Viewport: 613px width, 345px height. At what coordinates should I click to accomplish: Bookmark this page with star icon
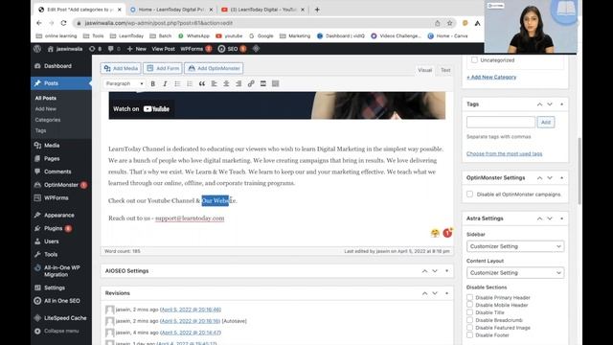(x=449, y=23)
